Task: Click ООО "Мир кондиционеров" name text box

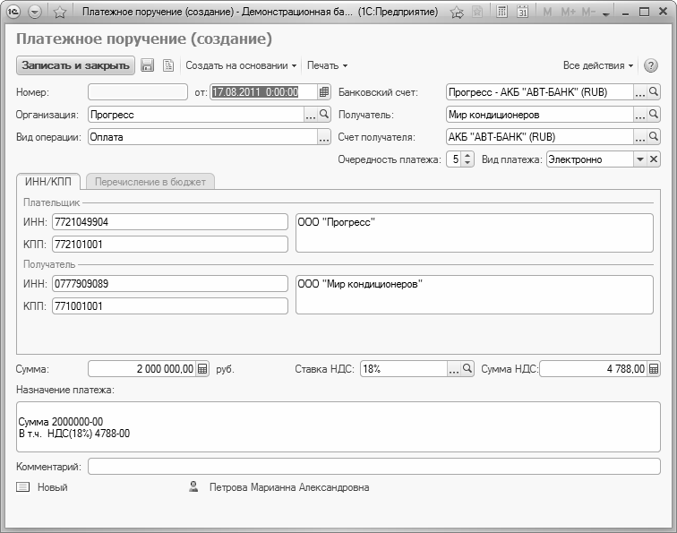Action: [474, 295]
